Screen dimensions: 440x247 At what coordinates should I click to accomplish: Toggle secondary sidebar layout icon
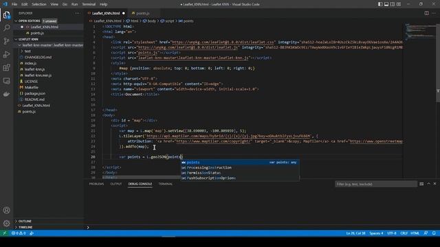point(393,4)
